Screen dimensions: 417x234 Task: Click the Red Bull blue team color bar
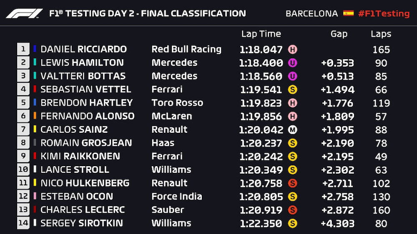[x=35, y=49]
